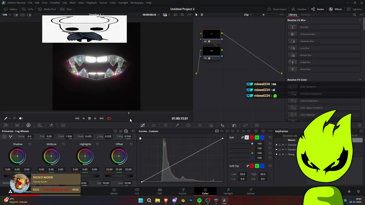
Task: Open the Gallery panel button
Action: pyautogui.click(x=11, y=9)
